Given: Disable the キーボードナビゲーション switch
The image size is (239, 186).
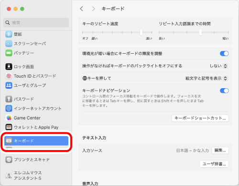Looking at the screenshot, I should point(224,91).
